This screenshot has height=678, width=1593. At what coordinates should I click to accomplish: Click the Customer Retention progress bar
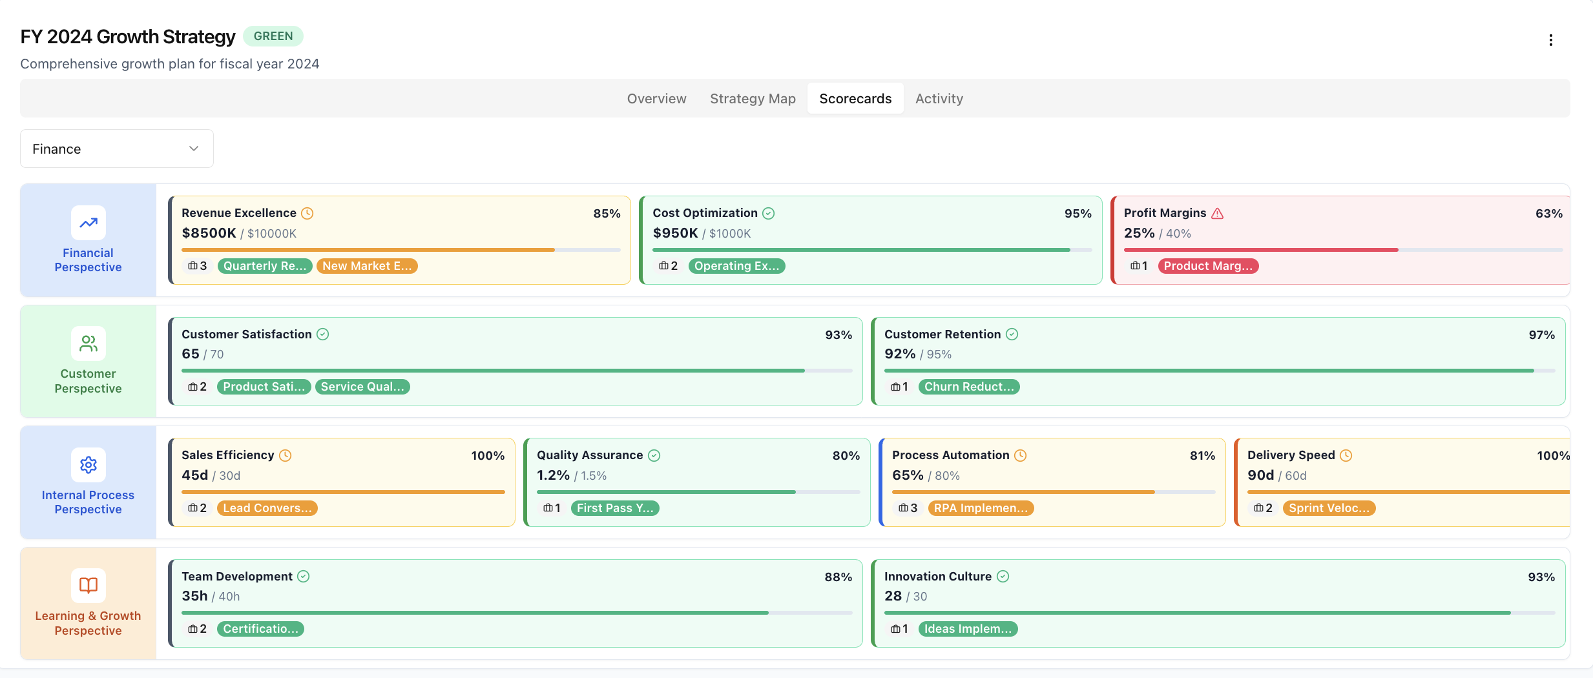coord(1219,371)
